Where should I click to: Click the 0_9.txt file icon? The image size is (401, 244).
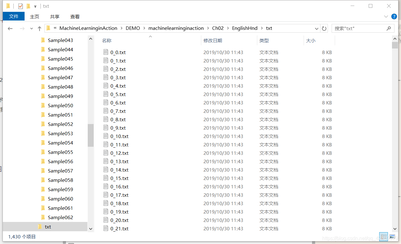[106, 128]
